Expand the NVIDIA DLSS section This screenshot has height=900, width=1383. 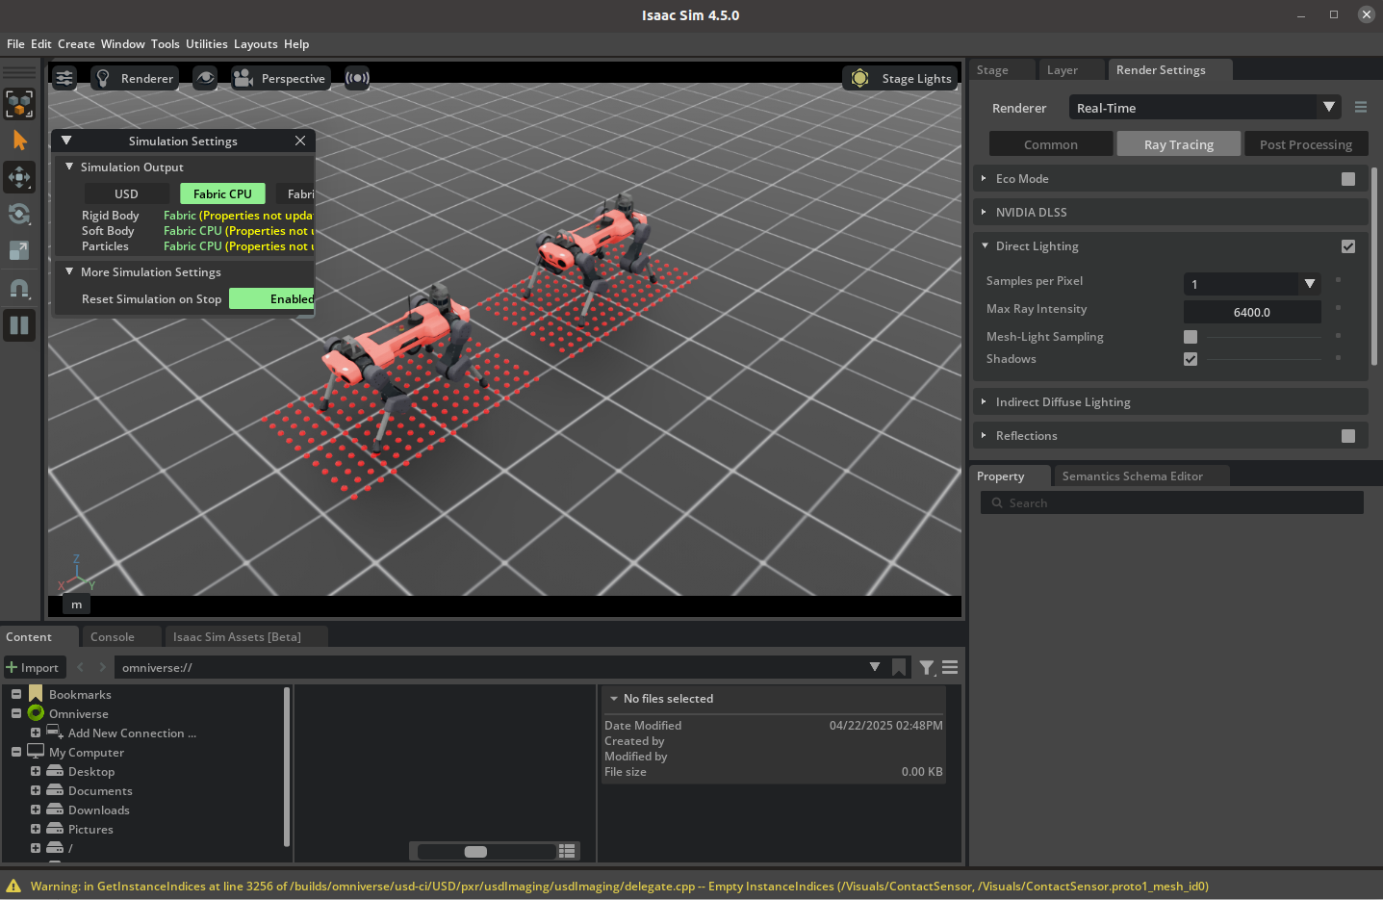point(984,212)
